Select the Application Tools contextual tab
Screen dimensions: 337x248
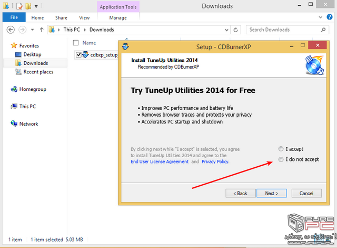118,7
